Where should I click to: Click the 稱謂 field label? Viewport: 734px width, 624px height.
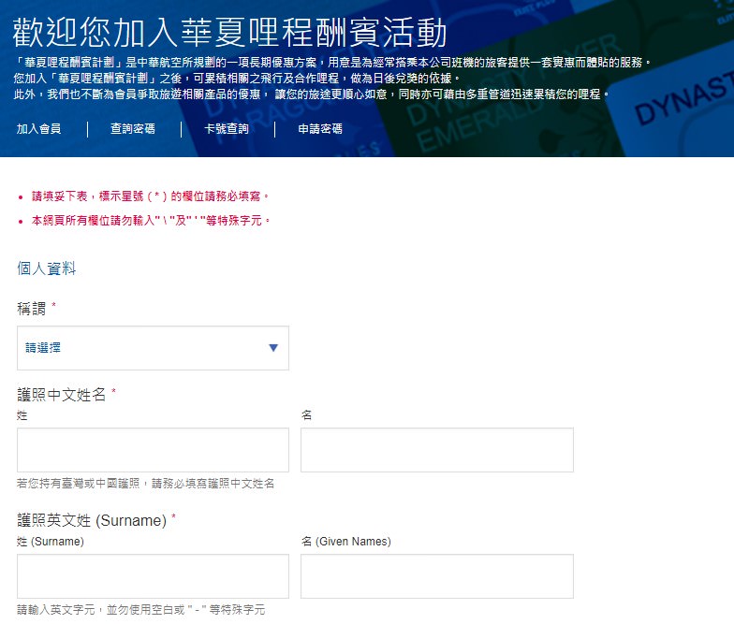[32, 309]
